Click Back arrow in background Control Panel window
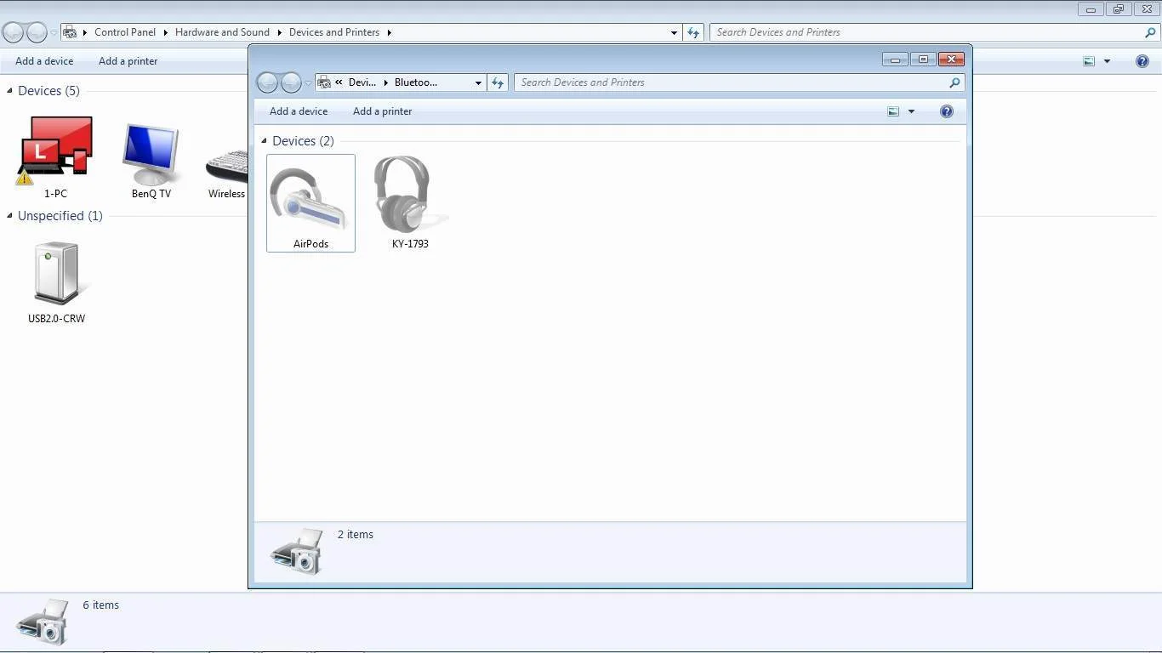Image resolution: width=1162 pixels, height=653 pixels. [13, 32]
